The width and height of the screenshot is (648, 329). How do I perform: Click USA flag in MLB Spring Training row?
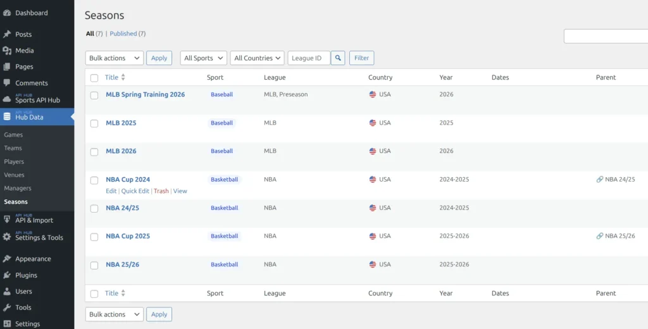click(x=373, y=94)
